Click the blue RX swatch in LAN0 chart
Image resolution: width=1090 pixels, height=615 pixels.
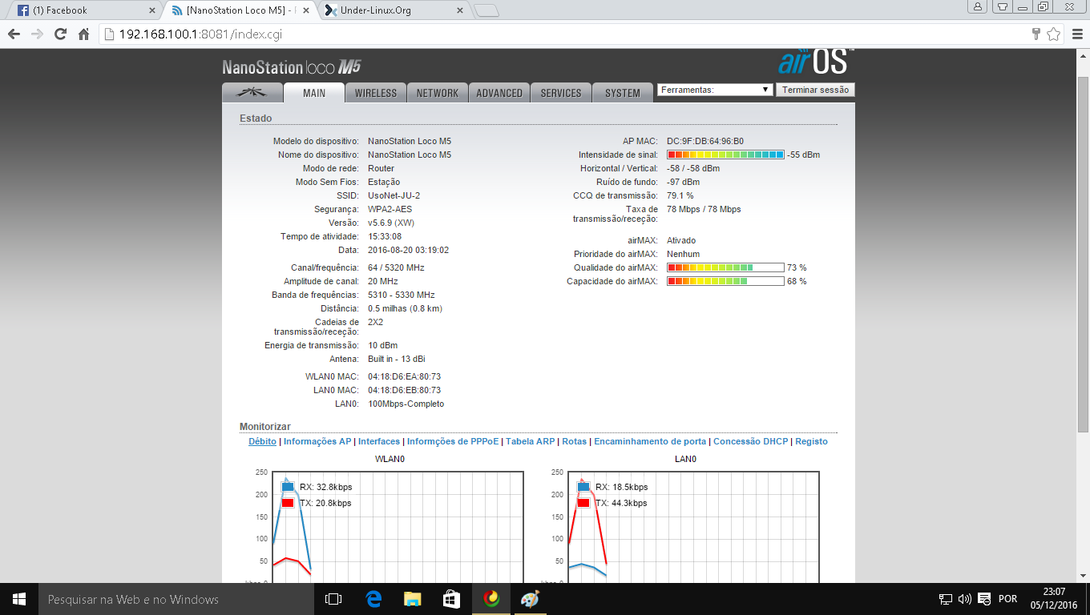click(583, 487)
